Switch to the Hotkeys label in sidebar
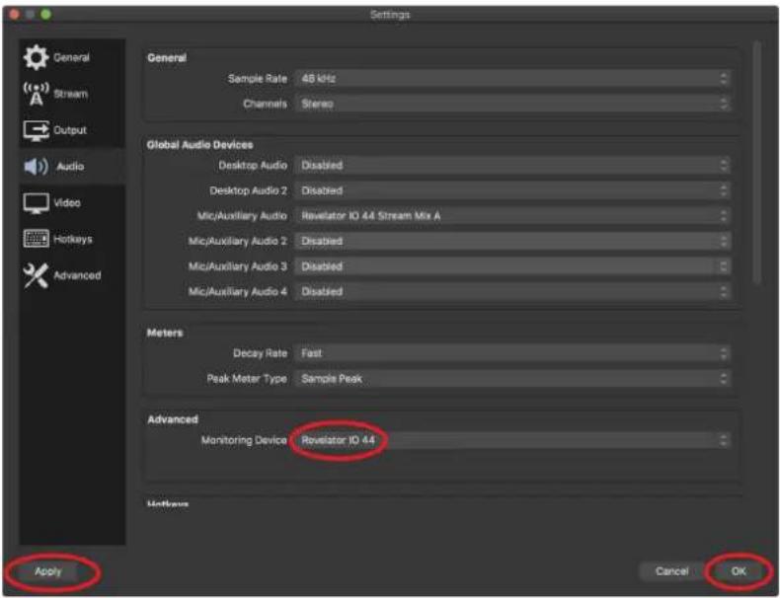 (73, 239)
